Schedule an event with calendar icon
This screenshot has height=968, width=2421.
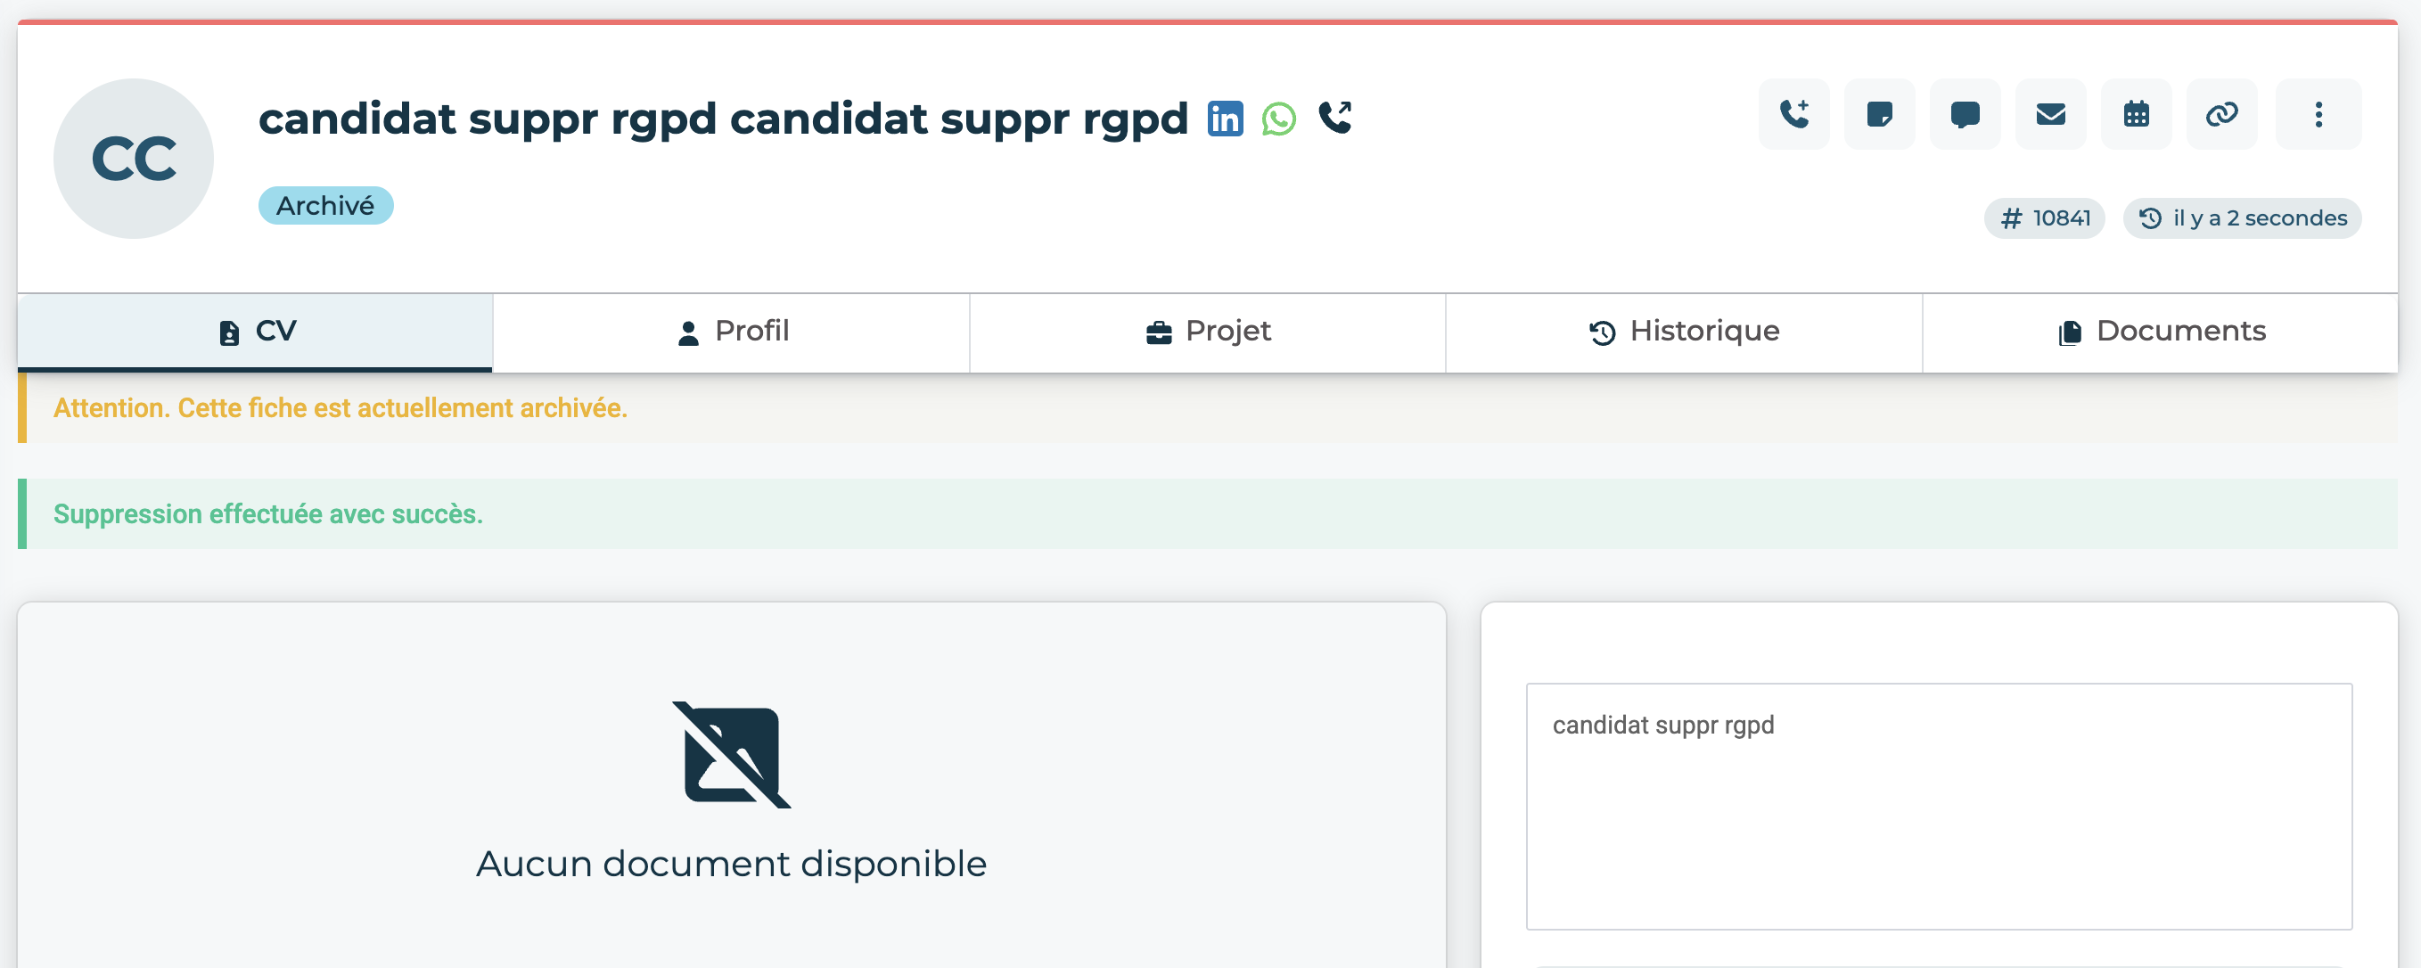tap(2135, 115)
